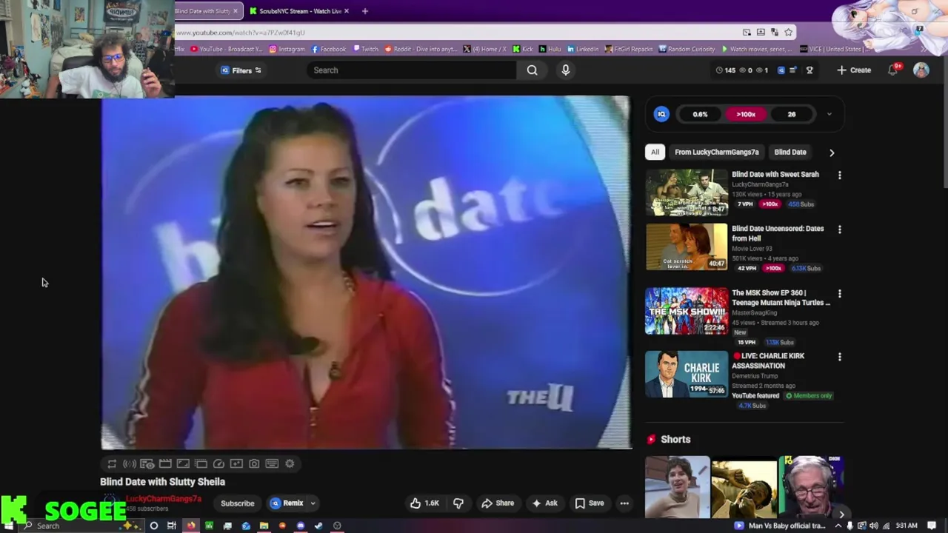The image size is (948, 533).
Task: Open the account avatar menu
Action: point(921,70)
